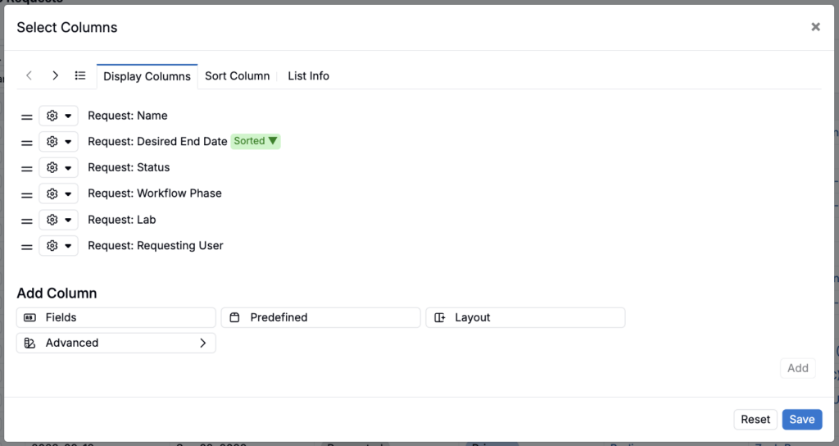839x446 pixels.
Task: Click gear icon for Request: Status
Action: (52, 167)
